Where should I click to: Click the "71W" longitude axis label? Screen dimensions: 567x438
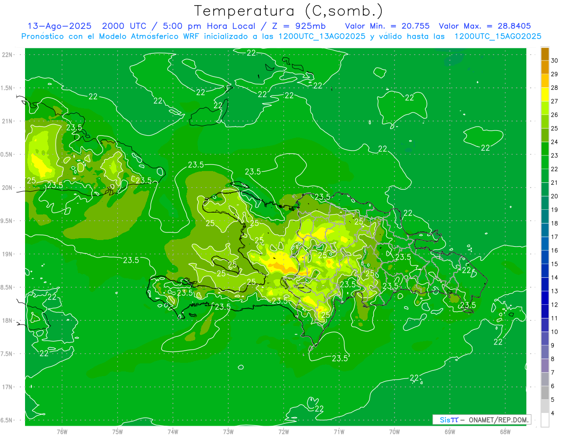pyautogui.click(x=339, y=432)
